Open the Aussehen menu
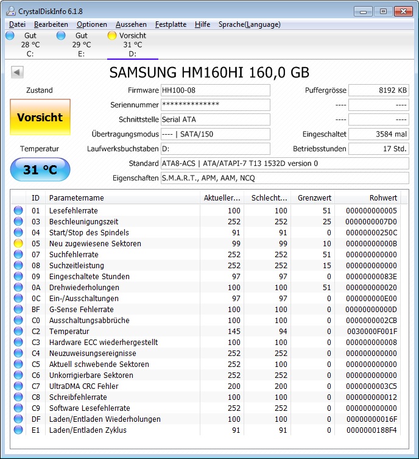This screenshot has height=459, width=419. pyautogui.click(x=131, y=24)
